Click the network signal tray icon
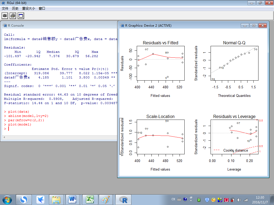Screen dimensions: 274x205 pyautogui.click(x=246, y=200)
